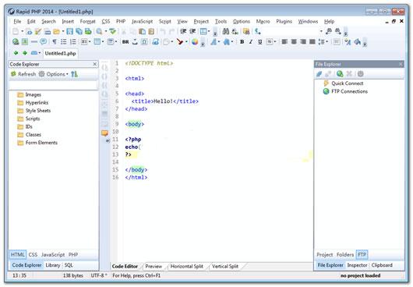Image resolution: width=413 pixels, height=287 pixels.
Task: Close the Code Explorer panel
Action: pos(95,64)
